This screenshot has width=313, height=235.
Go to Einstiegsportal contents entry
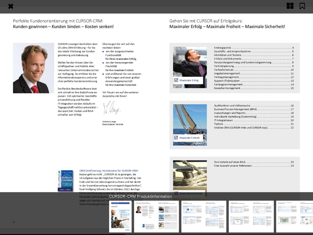254,48
